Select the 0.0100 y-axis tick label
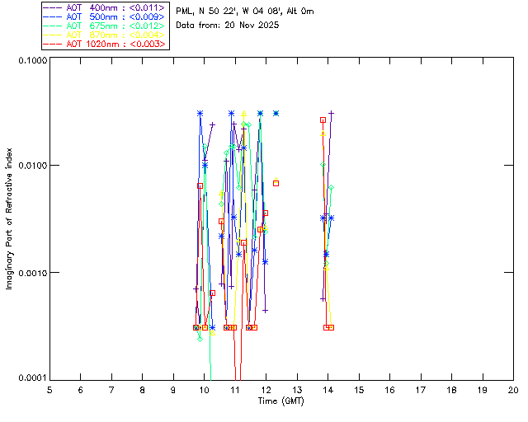The height and width of the screenshot is (422, 528). tap(30, 166)
